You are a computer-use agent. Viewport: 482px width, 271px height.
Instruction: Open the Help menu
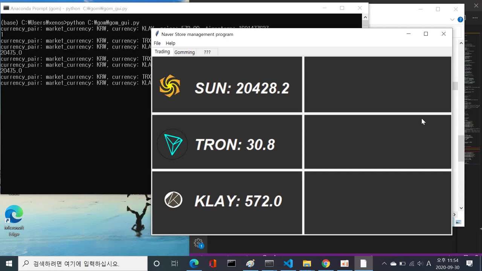click(x=170, y=43)
